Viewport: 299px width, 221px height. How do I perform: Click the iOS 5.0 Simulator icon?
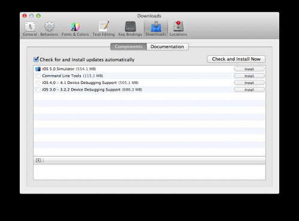pos(38,69)
